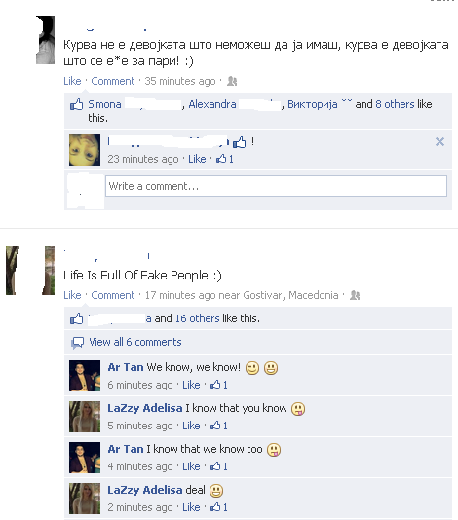Screen dimensions: 458x520
Task: Expand View all 6 comments
Action: click(x=135, y=342)
